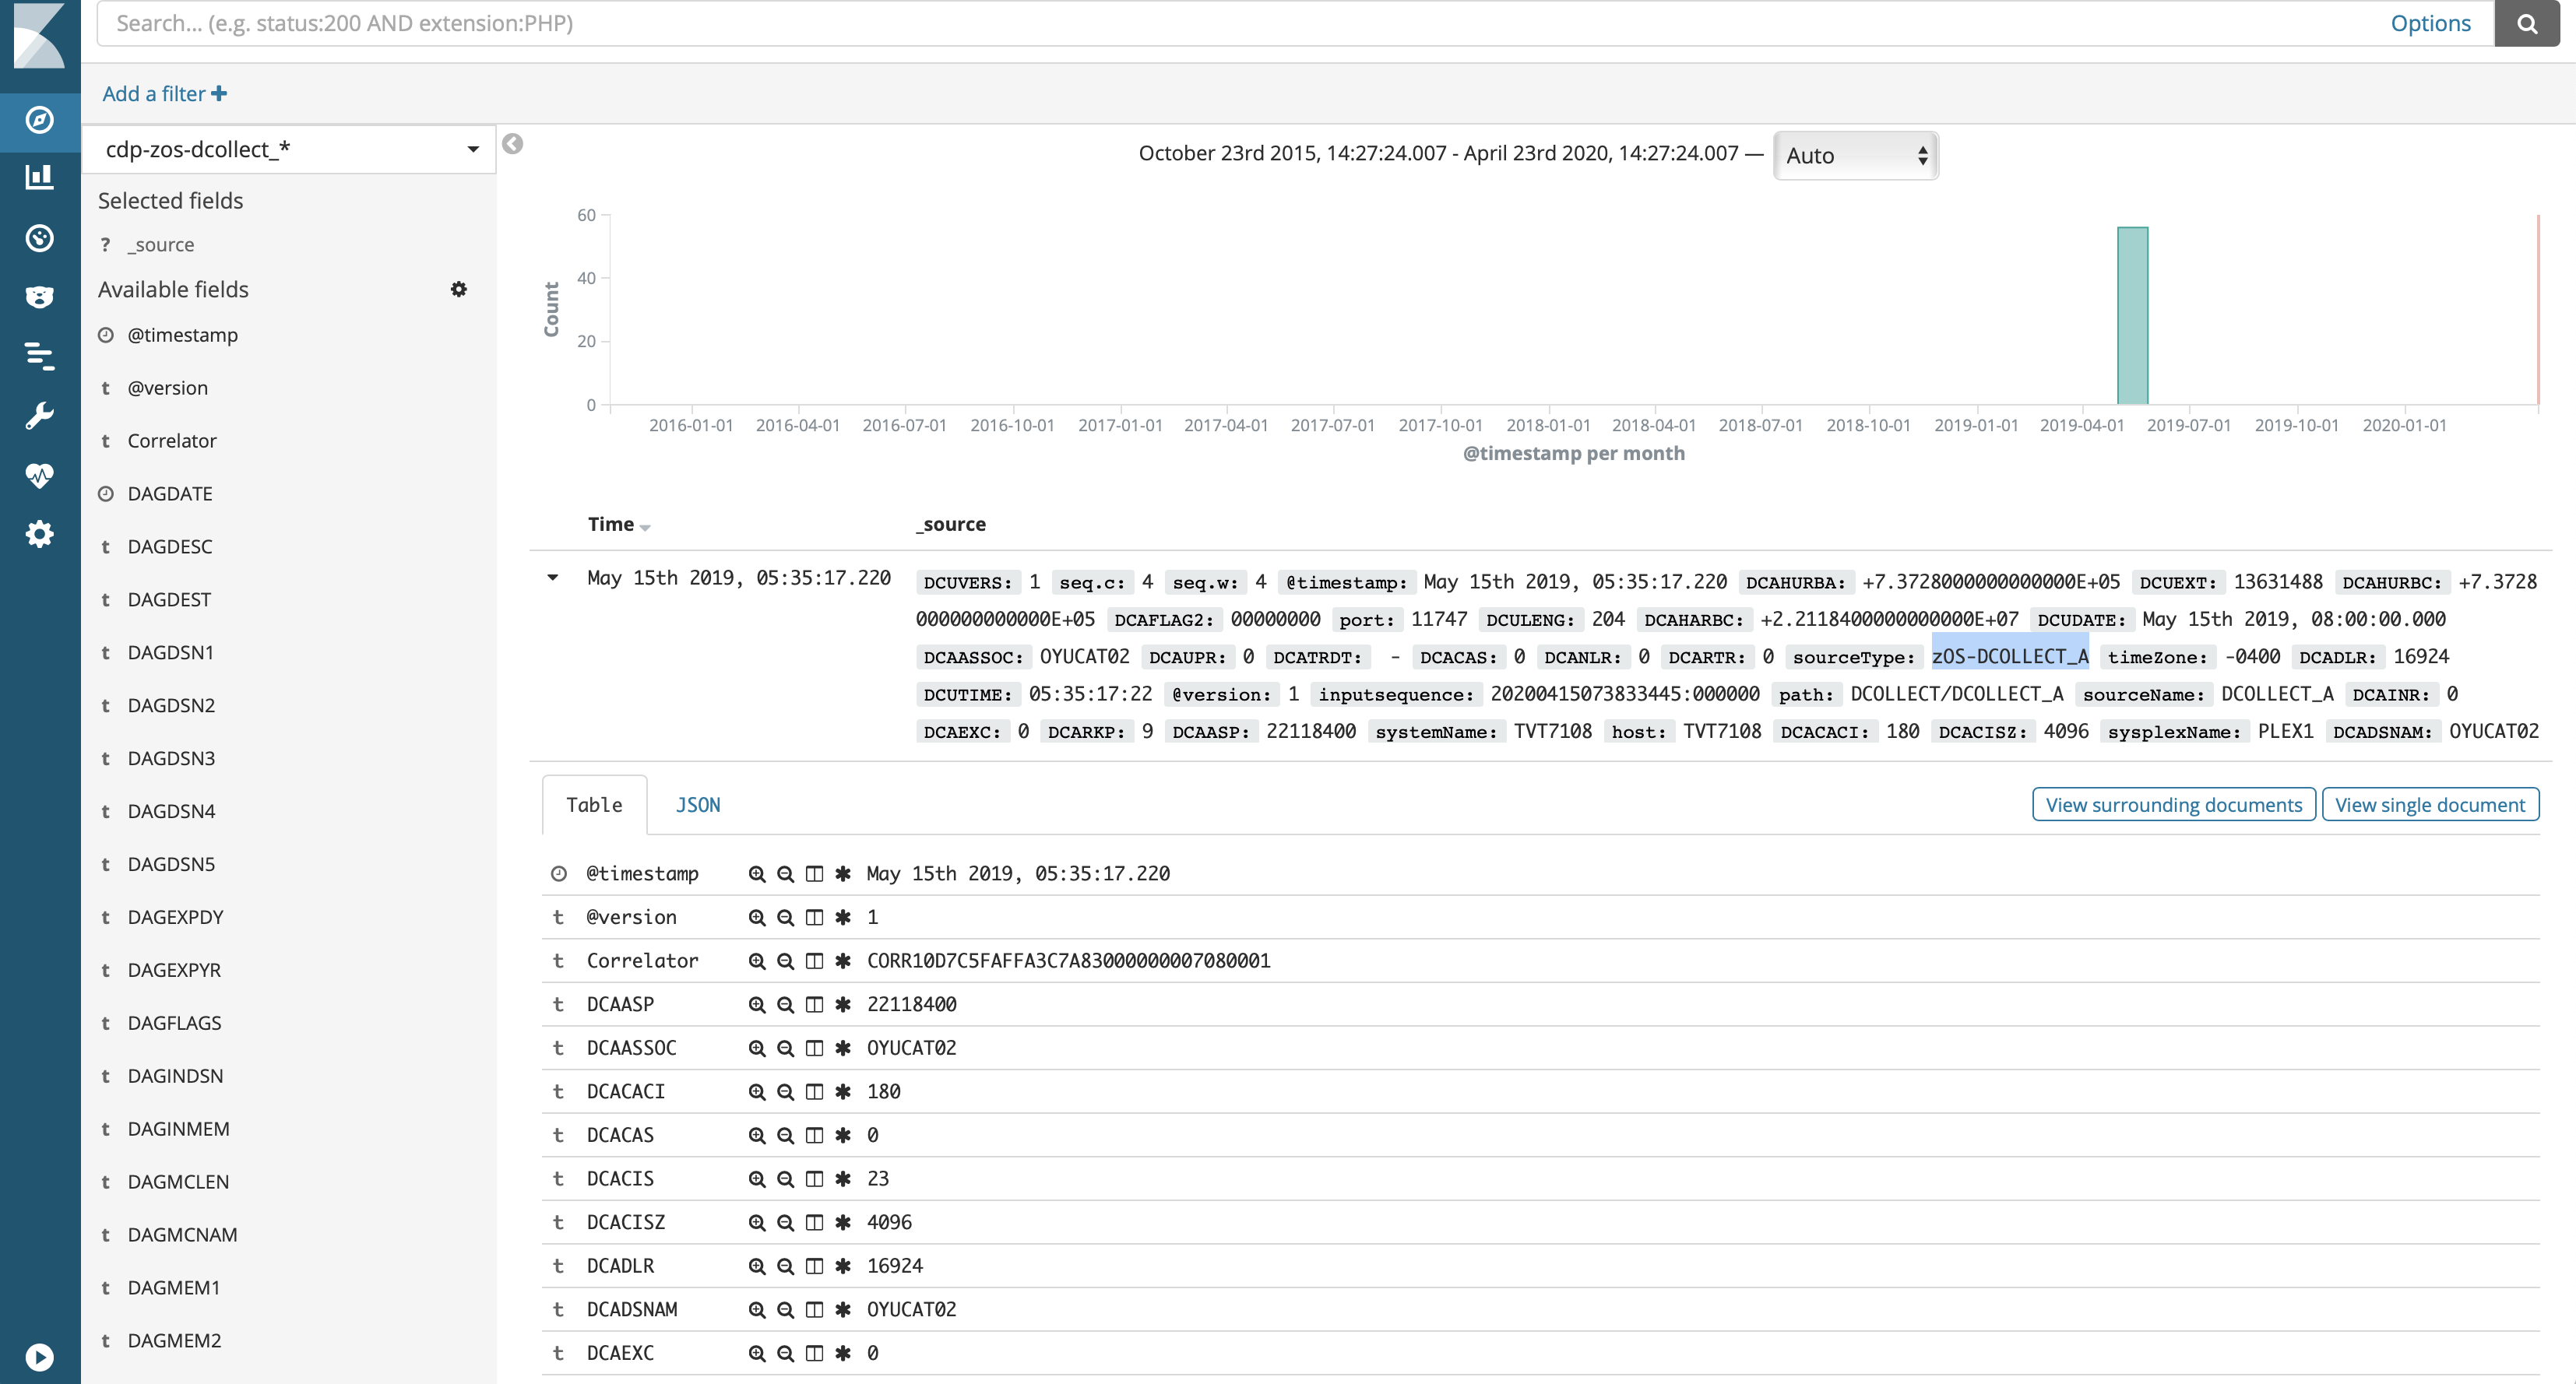Click Add a filter
2576x1384 pixels.
click(x=163, y=93)
